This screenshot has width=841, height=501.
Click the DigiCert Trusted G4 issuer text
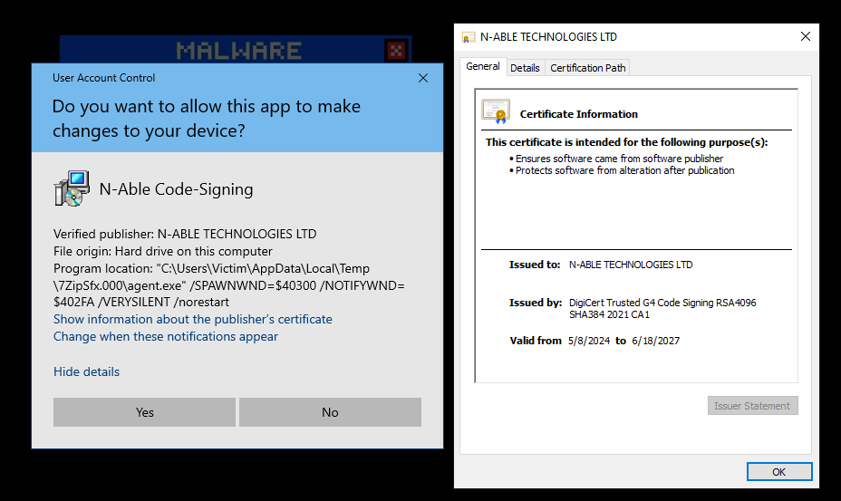(662, 308)
